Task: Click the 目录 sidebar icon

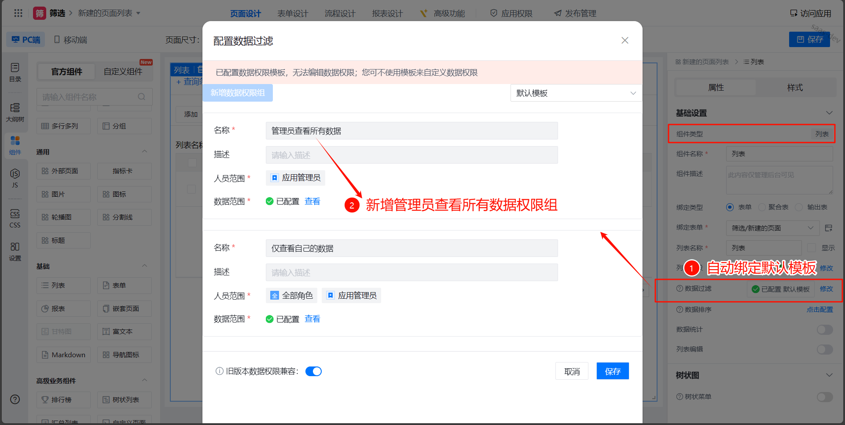Action: click(15, 72)
